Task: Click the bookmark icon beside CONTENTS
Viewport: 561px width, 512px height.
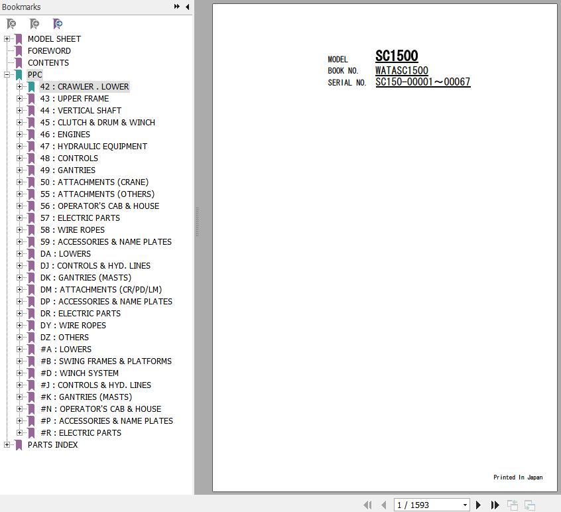Action: (x=19, y=62)
